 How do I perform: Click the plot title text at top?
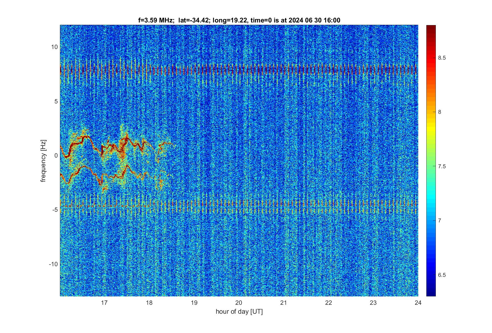point(239,20)
